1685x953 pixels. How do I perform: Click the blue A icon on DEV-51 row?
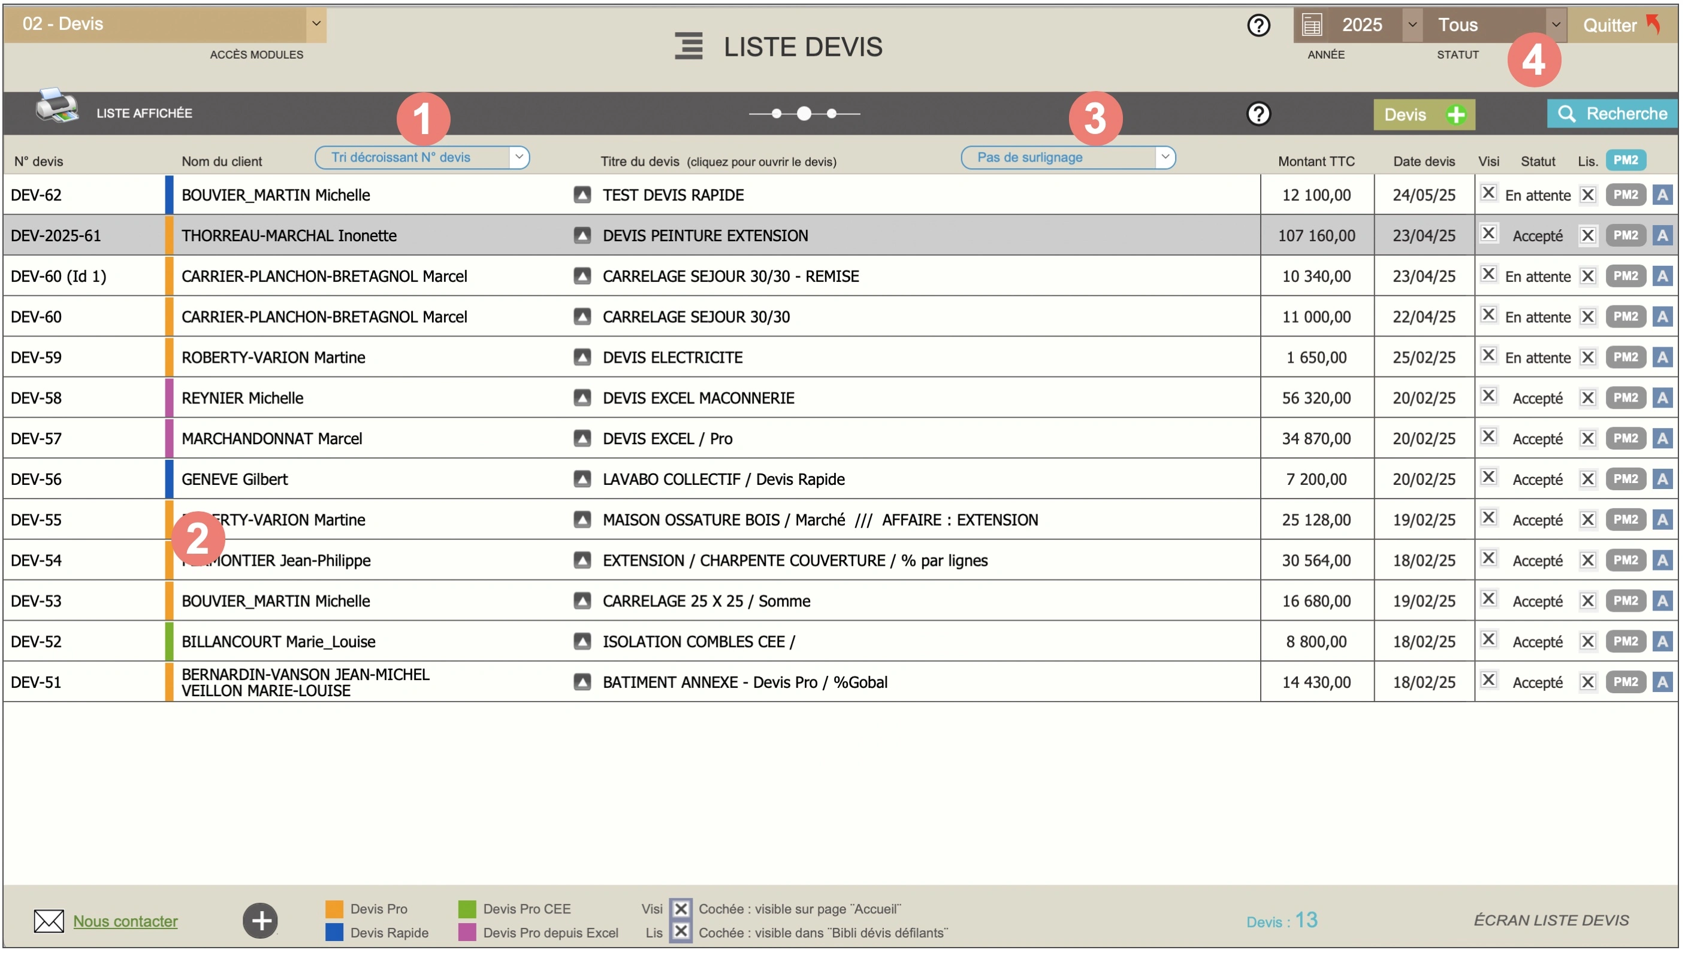(x=1663, y=681)
